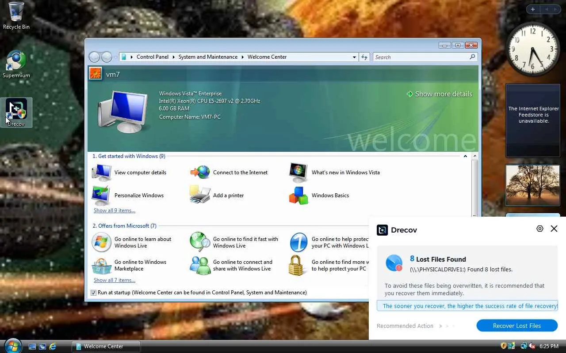Click the security shield tray icon

504,346
